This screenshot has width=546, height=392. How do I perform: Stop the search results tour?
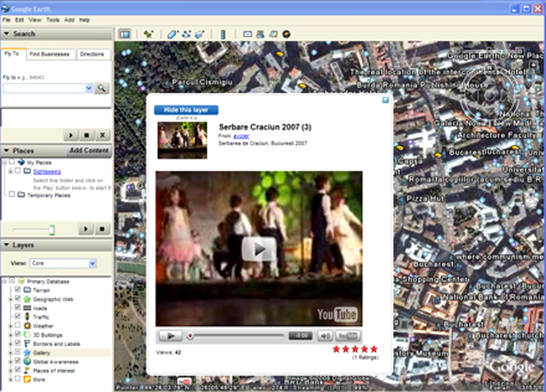coord(87,135)
